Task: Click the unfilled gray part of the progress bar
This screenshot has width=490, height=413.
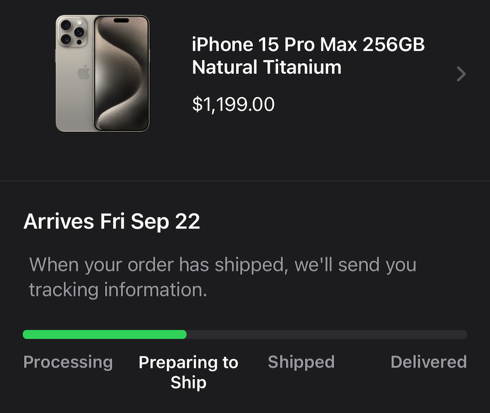Action: (327, 334)
